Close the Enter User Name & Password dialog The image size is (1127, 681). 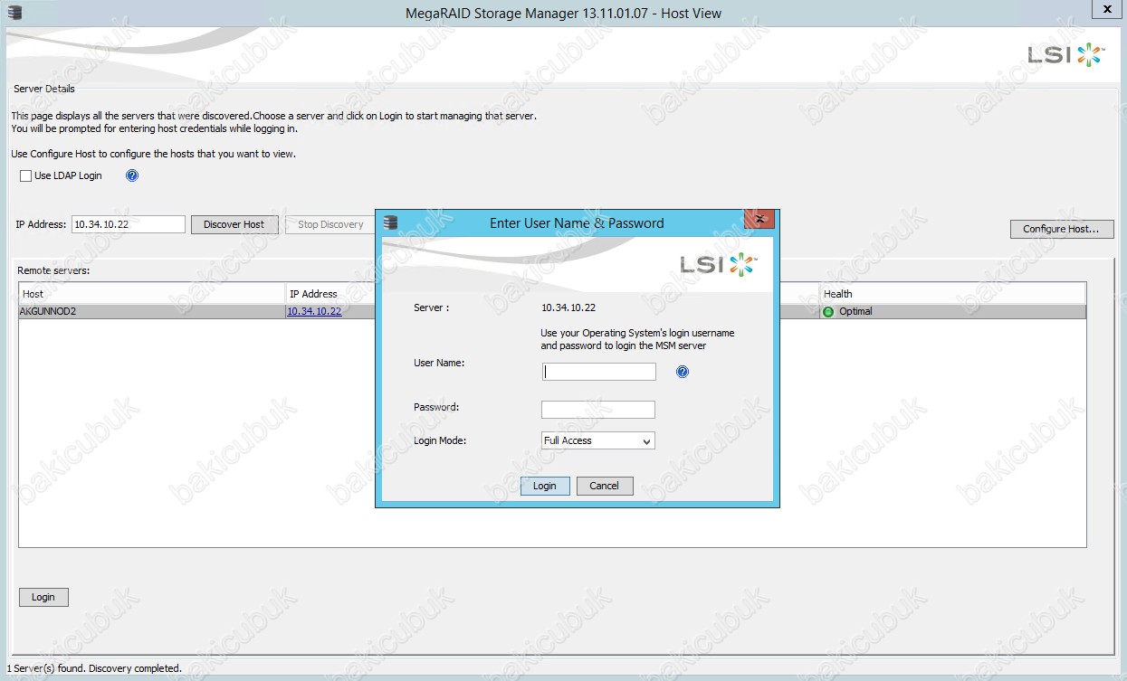[x=760, y=220]
